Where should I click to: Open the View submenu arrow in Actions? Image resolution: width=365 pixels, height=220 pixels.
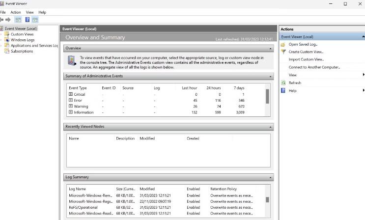coord(364,75)
